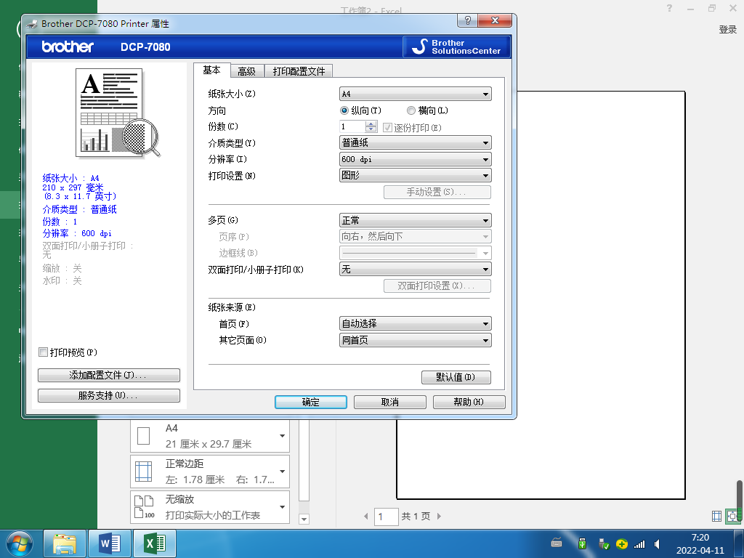
Task: Open Excel paper size A4 dropdown
Action: coord(210,436)
